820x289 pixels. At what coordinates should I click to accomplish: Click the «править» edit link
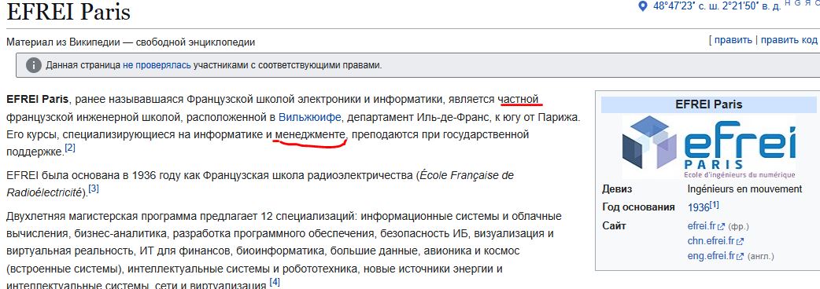[x=733, y=40]
